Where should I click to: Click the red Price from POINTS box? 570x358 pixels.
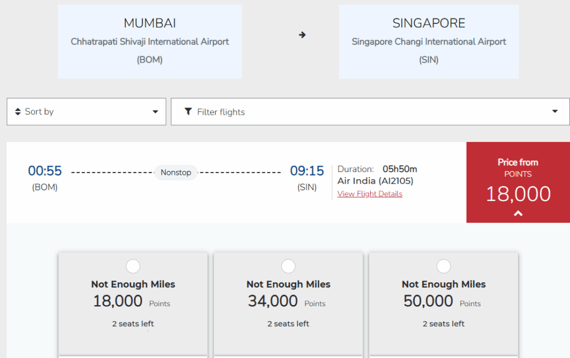tap(518, 182)
